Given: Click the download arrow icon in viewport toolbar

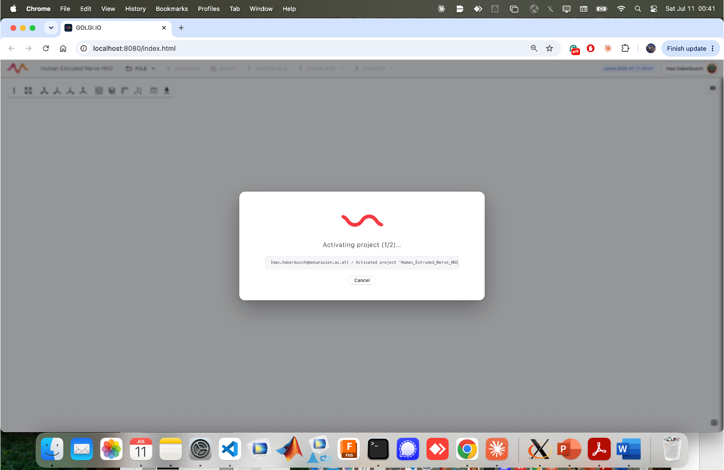Looking at the screenshot, I should click(166, 91).
